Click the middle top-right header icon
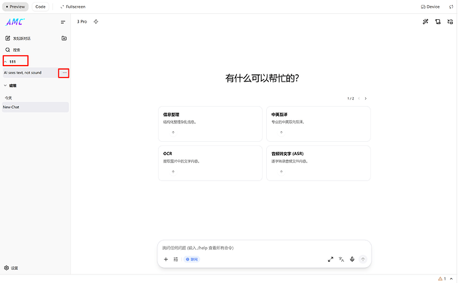The height and width of the screenshot is (283, 458). coord(437,22)
